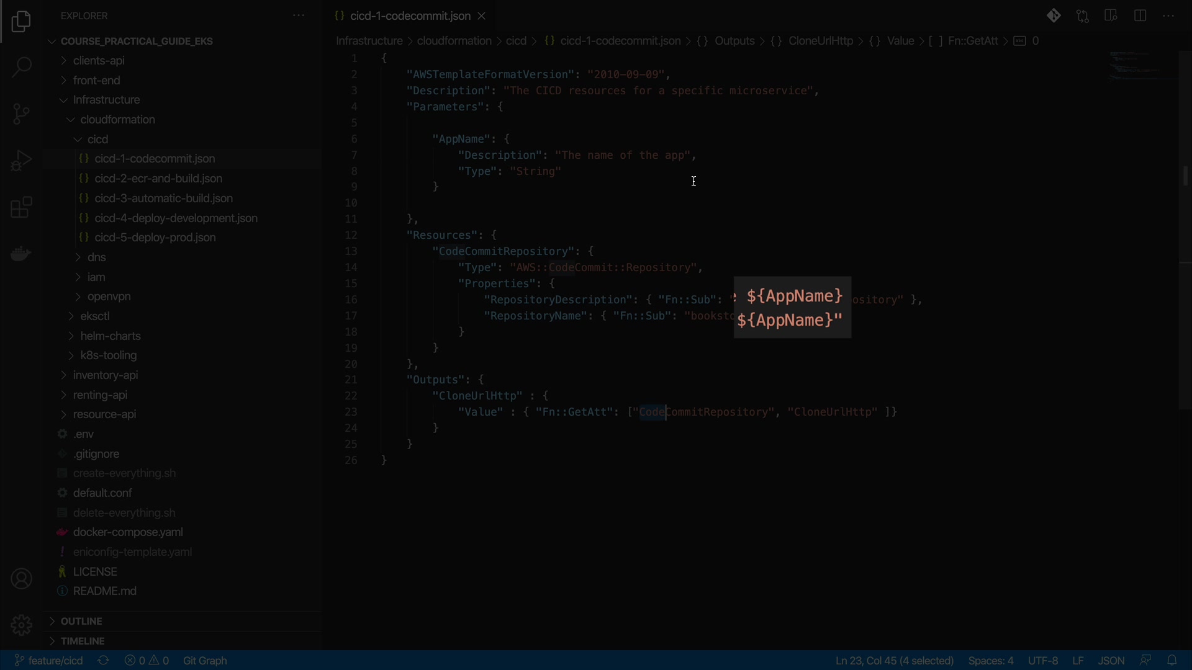1192x670 pixels.
Task: Expand the OUTLINE section
Action: pos(81,621)
